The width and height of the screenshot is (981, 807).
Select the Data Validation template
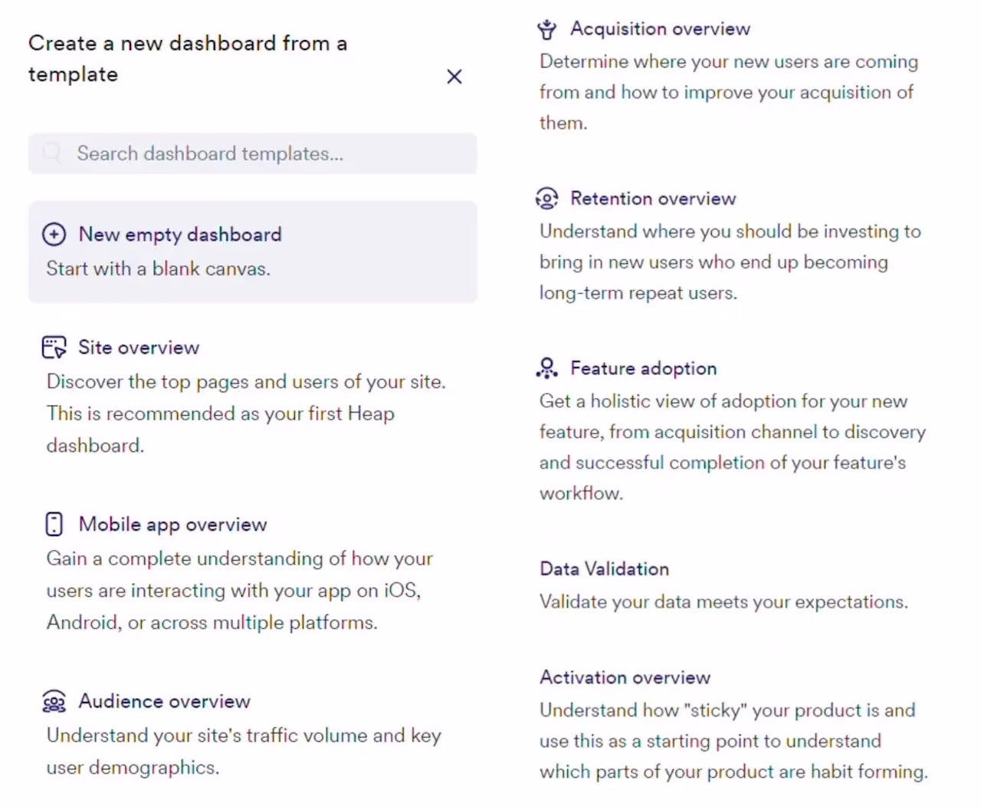(x=605, y=568)
